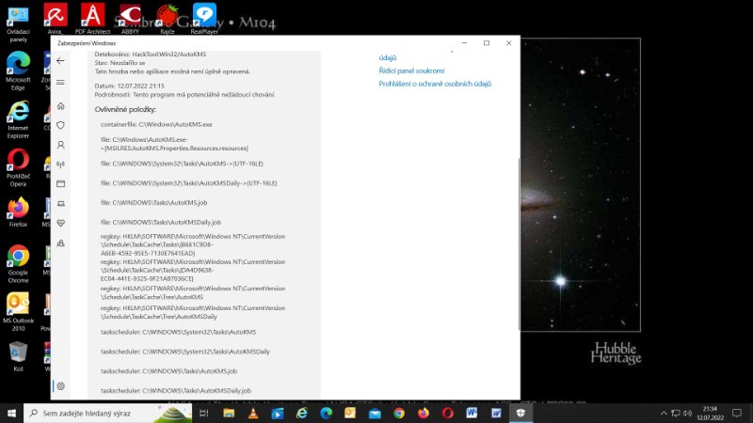This screenshot has height=423, width=753.
Task: Select 'file: C:\WINDOWS\Tasks\AutoKMS.job' entry
Action: coord(154,203)
